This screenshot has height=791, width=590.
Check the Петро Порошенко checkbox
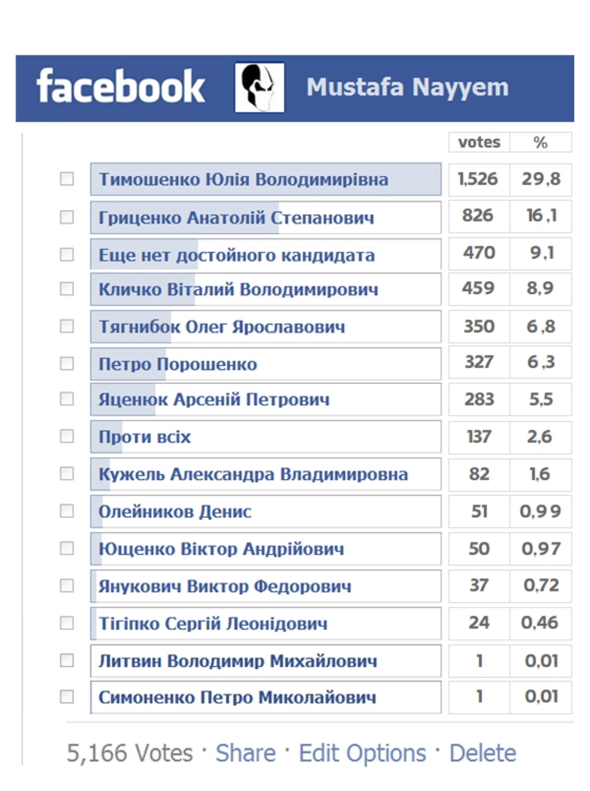67,364
